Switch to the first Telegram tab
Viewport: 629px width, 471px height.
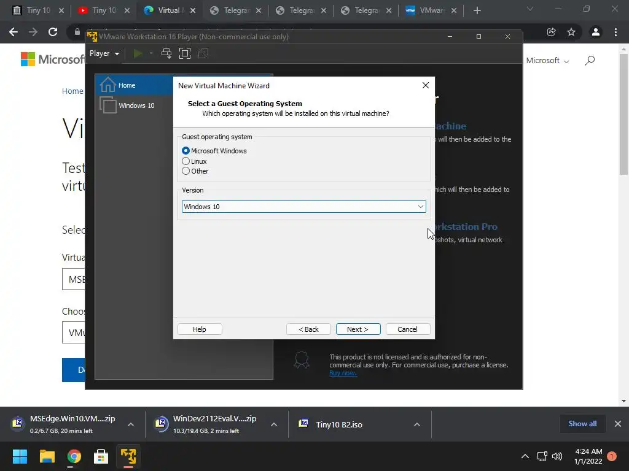[x=236, y=10]
